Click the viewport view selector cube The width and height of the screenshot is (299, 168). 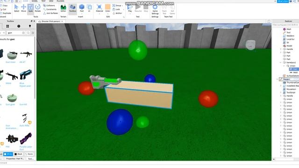coord(250,45)
